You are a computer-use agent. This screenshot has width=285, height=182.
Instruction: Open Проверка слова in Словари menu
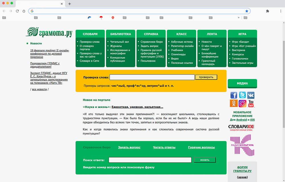click(89, 42)
